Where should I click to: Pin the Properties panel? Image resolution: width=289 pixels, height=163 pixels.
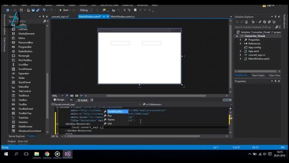pyautogui.click(x=275, y=81)
